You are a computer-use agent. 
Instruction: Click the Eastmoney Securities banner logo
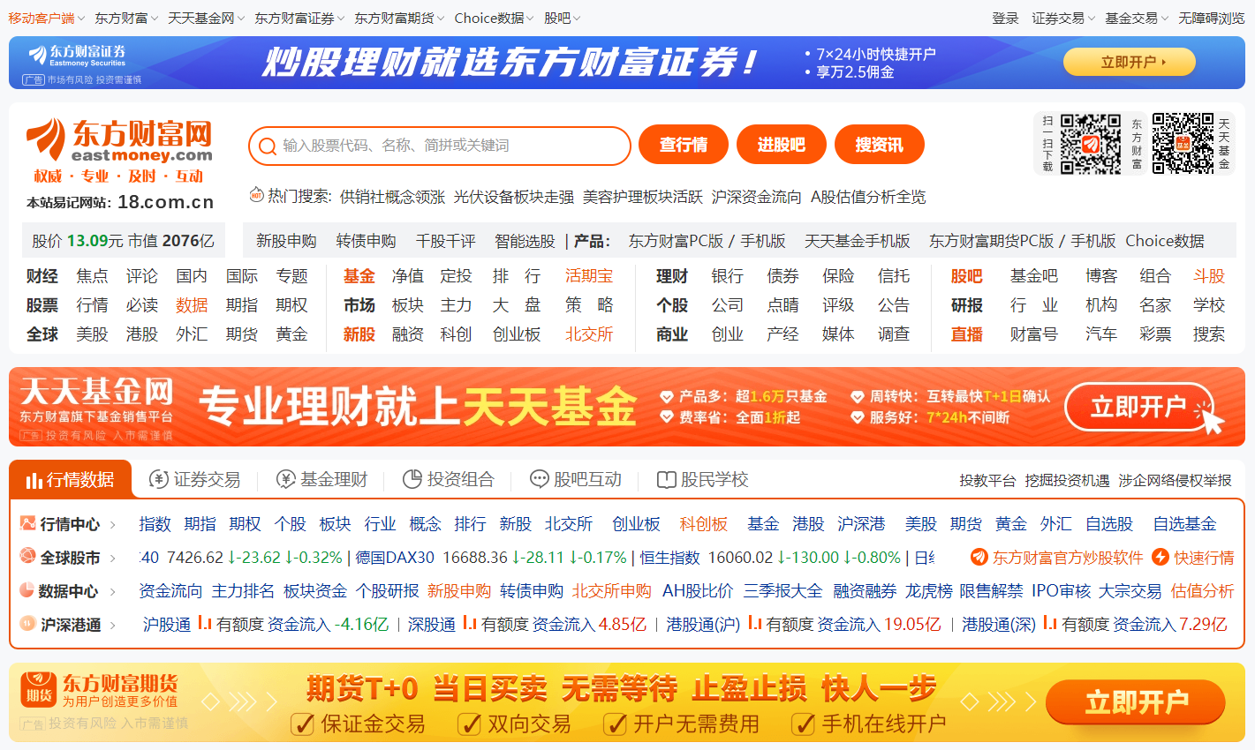click(77, 56)
